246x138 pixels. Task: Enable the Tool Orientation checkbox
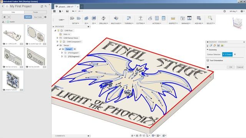pyautogui.click(x=208, y=60)
